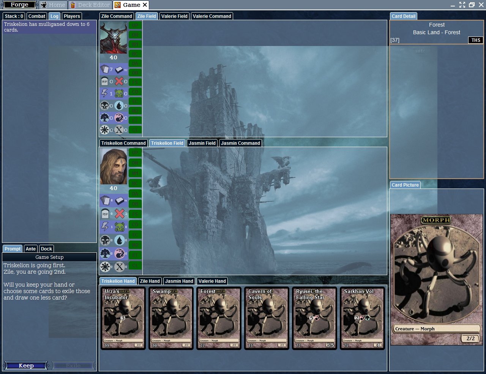486x374 pixels.
Task: Toggle Zile's ET end turn stop
Action: tap(135, 120)
